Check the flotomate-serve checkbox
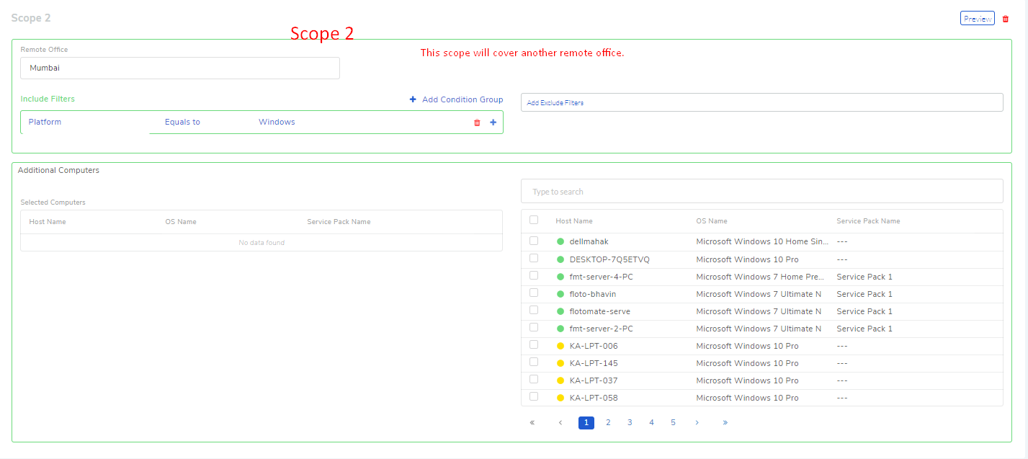This screenshot has width=1028, height=459. tap(534, 310)
